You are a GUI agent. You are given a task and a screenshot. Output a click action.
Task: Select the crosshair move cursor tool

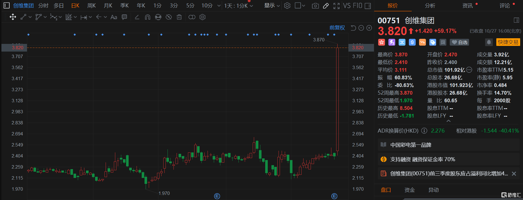pos(13,17)
